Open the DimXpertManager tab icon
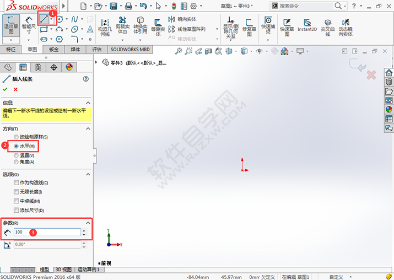The height and width of the screenshot is (280, 394). pyautogui.click(x=54, y=67)
